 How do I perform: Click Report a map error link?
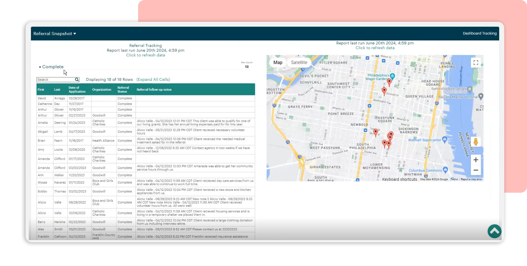pos(471,179)
